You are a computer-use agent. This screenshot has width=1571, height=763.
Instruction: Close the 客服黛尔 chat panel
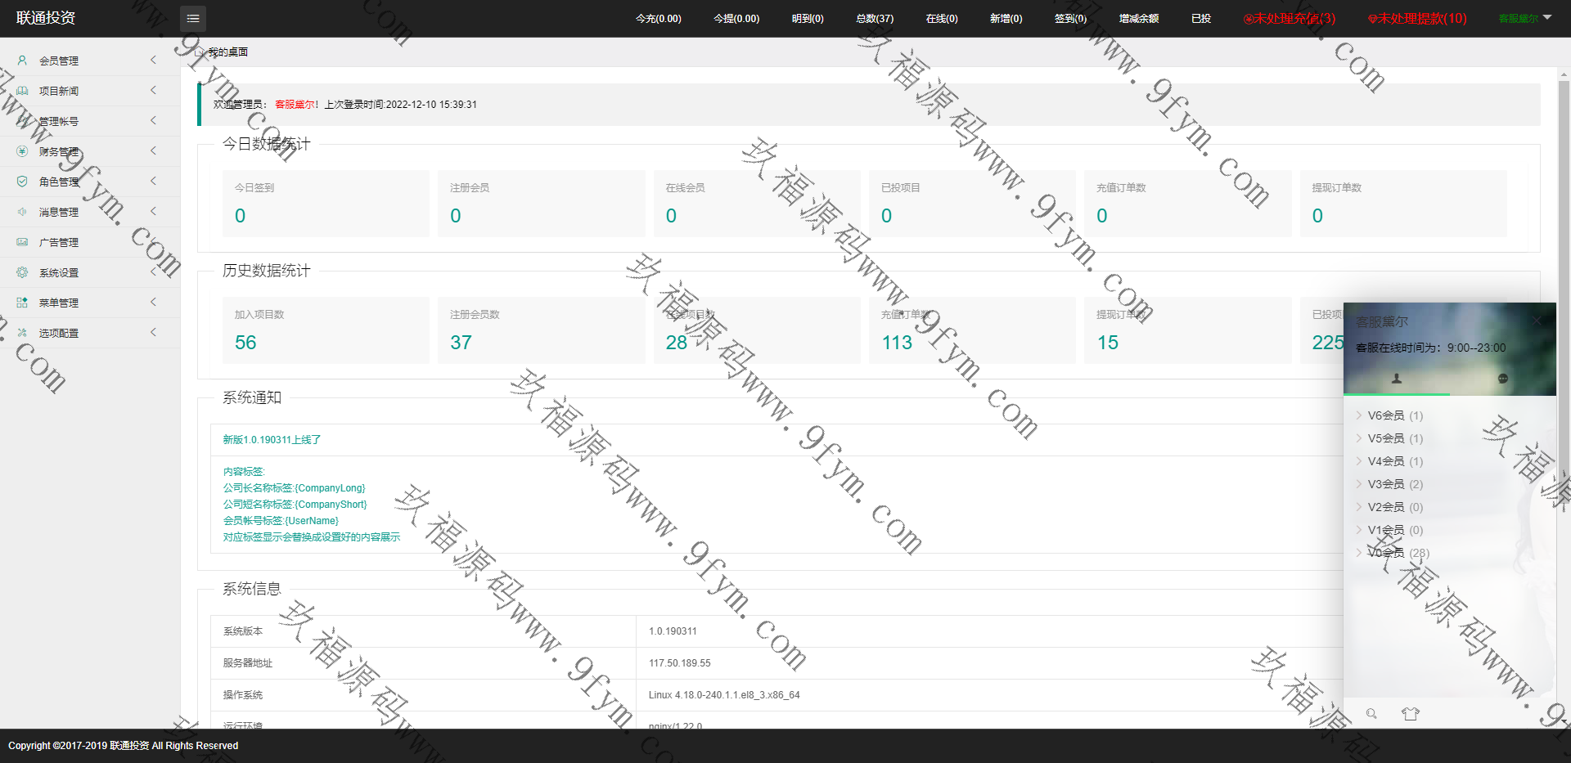click(x=1537, y=321)
